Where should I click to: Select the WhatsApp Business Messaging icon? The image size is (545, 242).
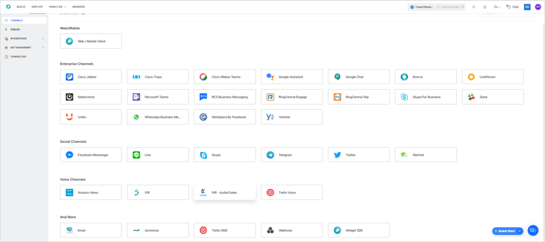pos(136,117)
